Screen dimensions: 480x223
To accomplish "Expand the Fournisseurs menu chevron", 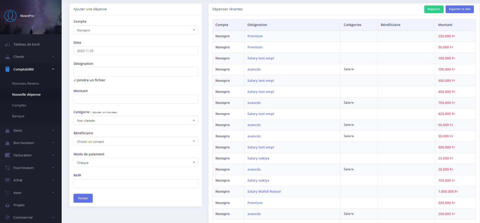I will [x=53, y=168].
